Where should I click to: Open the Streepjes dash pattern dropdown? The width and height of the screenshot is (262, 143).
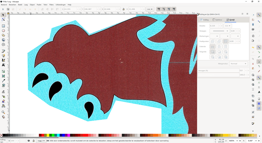tap(219, 31)
